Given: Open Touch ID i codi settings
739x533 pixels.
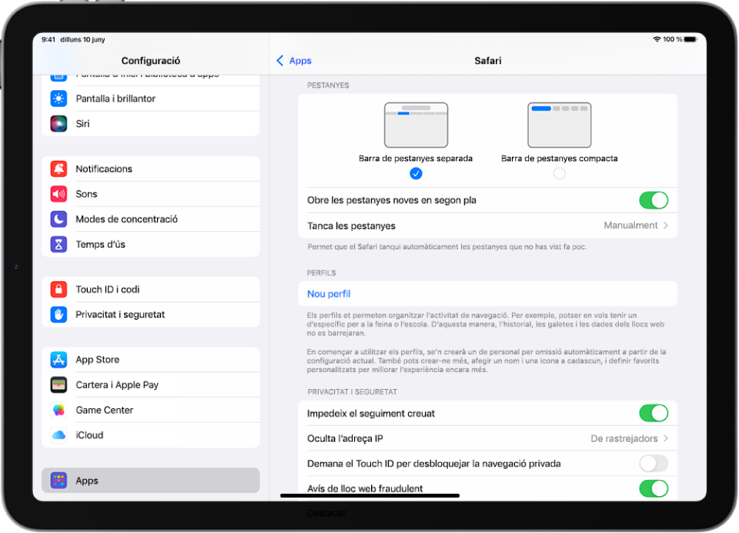Looking at the screenshot, I should point(151,289).
